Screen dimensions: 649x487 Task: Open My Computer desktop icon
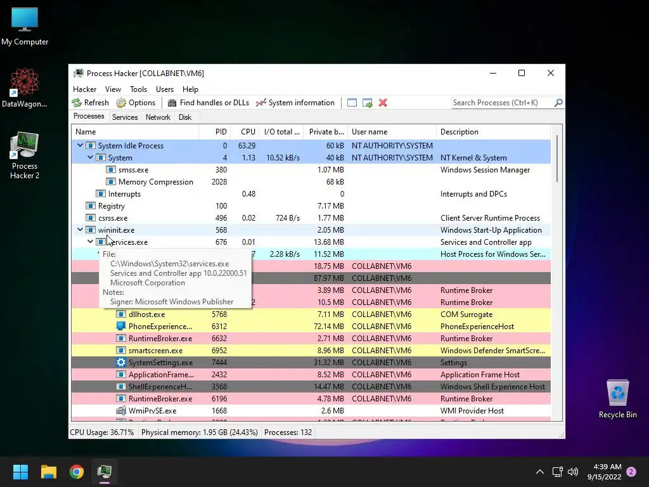click(25, 27)
